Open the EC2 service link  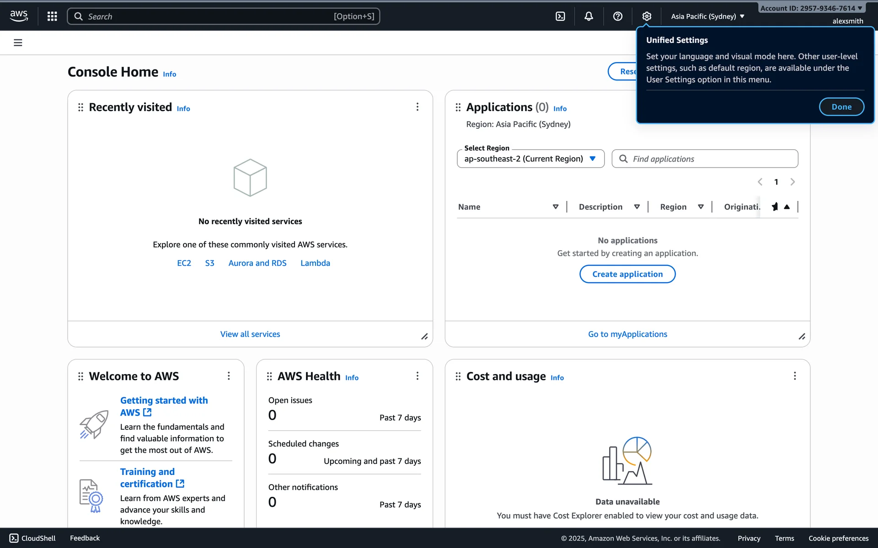click(x=184, y=263)
